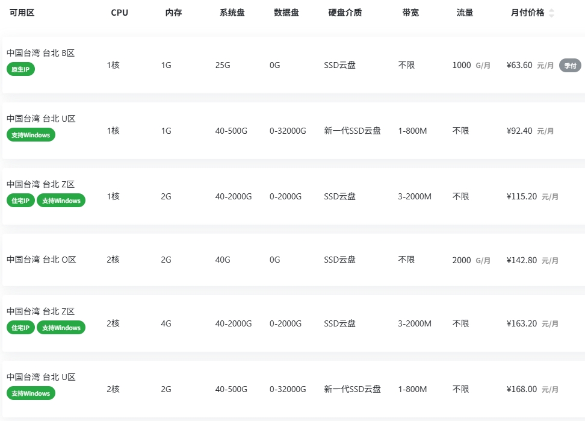Click the 原生IP badge on 台北 B区

(21, 69)
